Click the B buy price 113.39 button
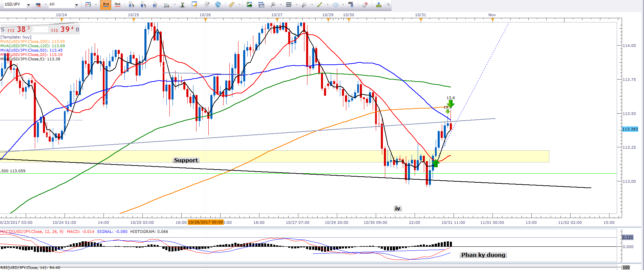The image size is (644, 270). tap(65, 30)
